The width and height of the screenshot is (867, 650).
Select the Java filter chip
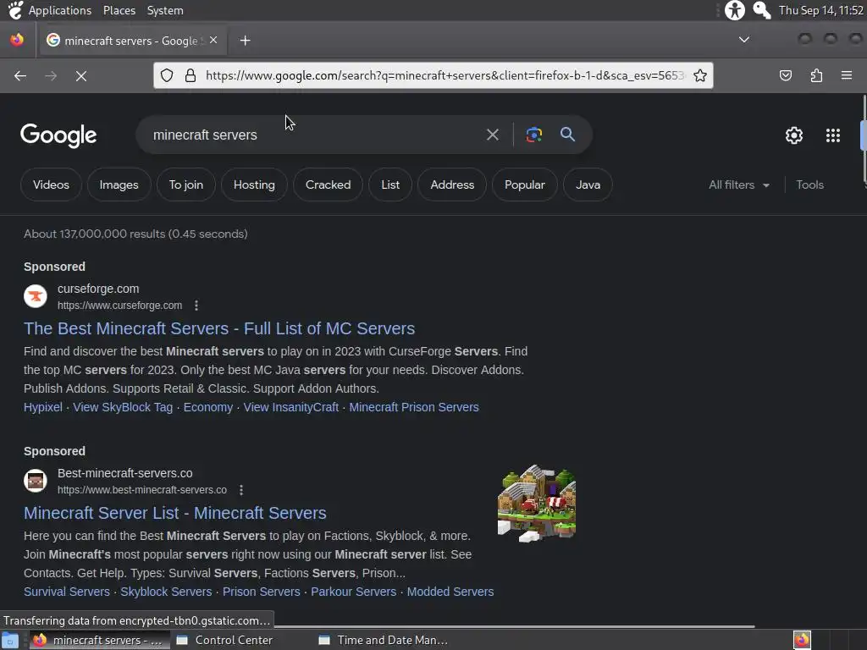588,185
